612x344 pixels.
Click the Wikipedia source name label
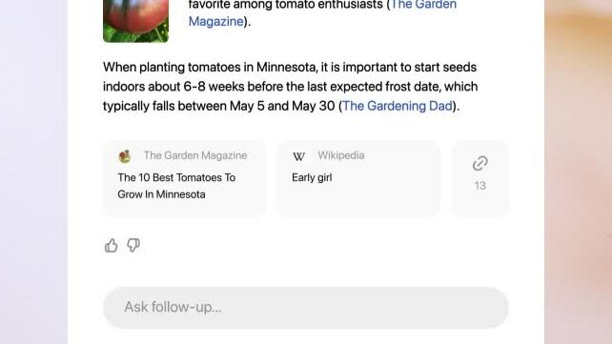(x=341, y=155)
